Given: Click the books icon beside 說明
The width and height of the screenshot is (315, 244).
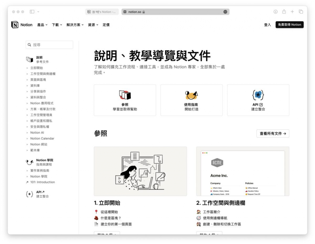Looking at the screenshot, I should (x=30, y=59).
